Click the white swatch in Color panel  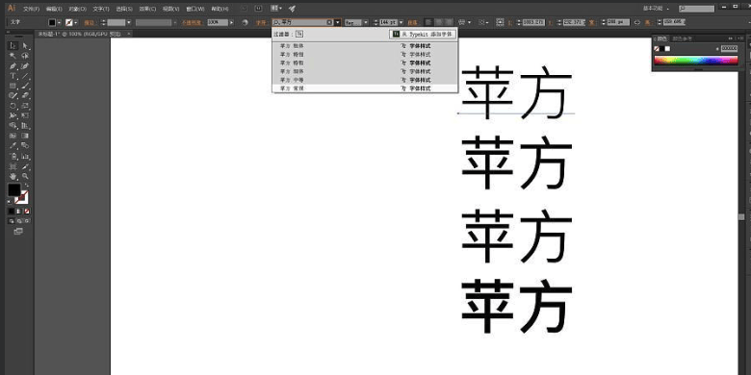(x=667, y=49)
